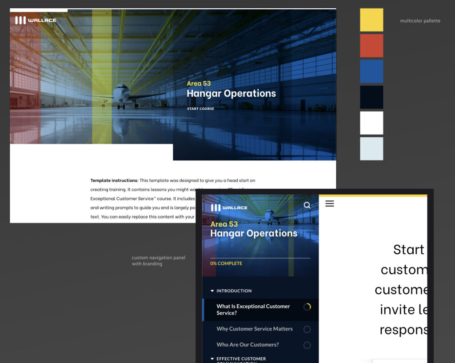Open the Who Are Our Customers lesson

tap(247, 345)
